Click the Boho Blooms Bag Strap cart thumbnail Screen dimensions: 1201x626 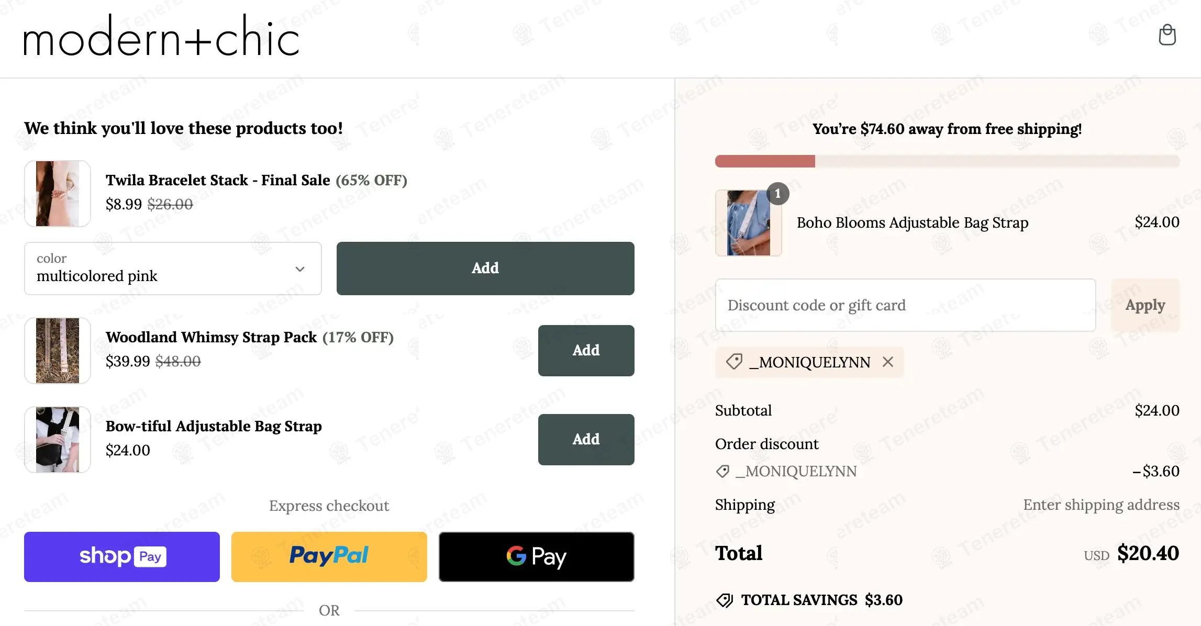click(x=749, y=223)
